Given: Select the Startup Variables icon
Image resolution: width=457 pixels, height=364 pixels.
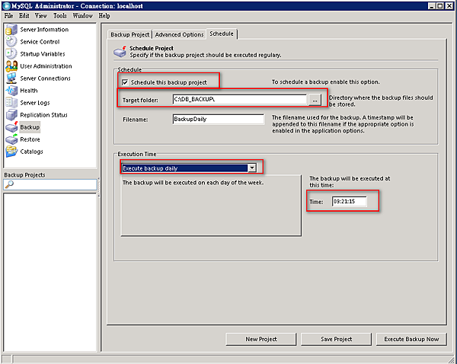Looking at the screenshot, I should 11,54.
